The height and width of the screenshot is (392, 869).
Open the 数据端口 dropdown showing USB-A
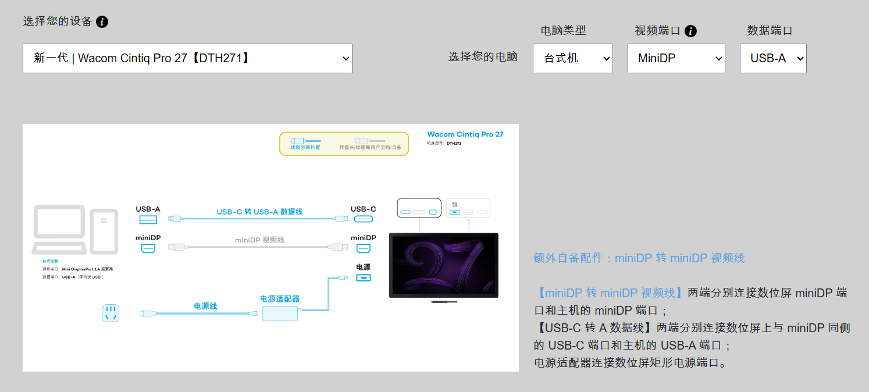point(773,58)
